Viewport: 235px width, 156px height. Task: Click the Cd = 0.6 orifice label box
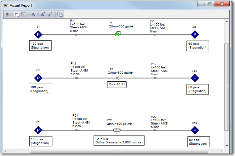(x=119, y=140)
